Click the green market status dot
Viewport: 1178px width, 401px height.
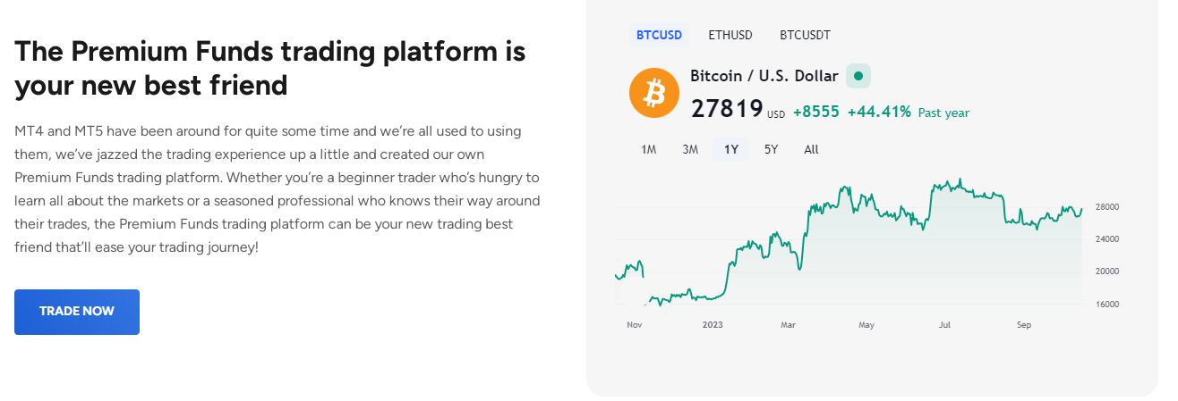(858, 76)
